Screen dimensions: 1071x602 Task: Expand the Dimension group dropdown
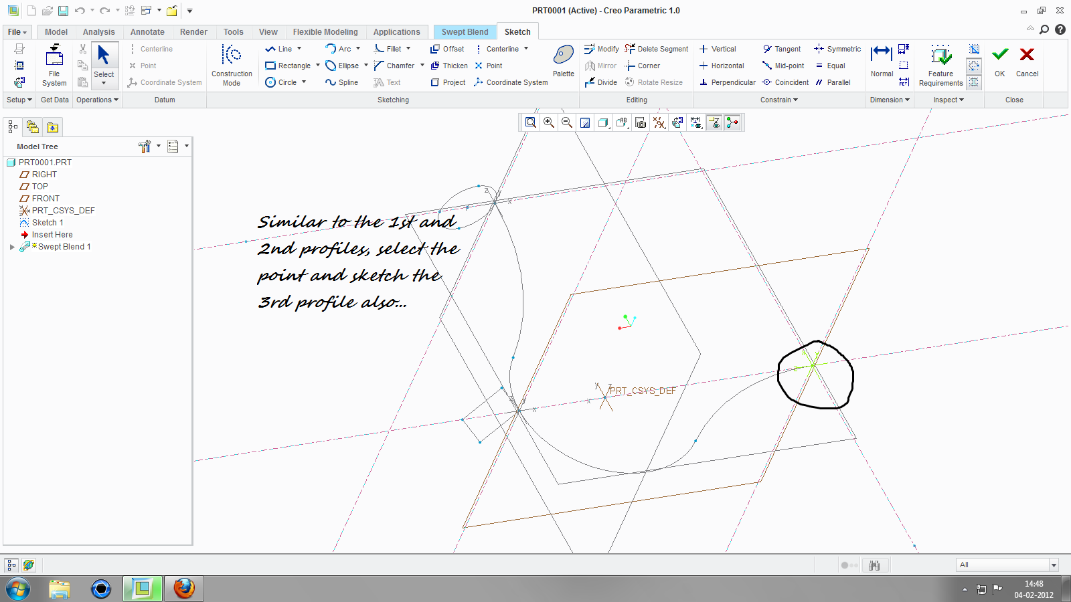[x=890, y=100]
